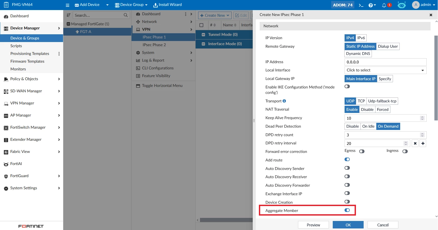
Task: Turn off Aggregate Member toggle
Action: tap(347, 210)
